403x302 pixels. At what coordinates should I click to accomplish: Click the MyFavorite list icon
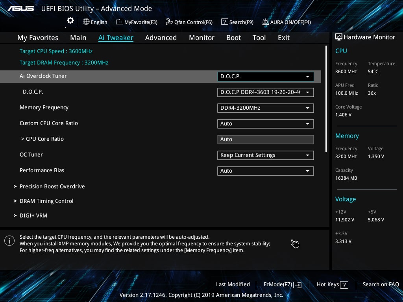point(120,22)
